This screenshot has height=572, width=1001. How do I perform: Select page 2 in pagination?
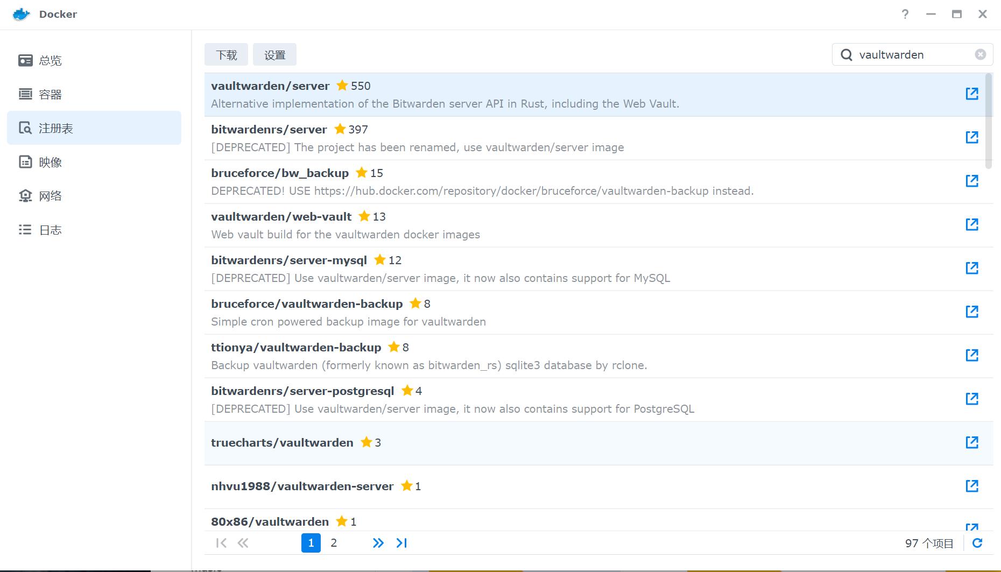[x=334, y=543]
